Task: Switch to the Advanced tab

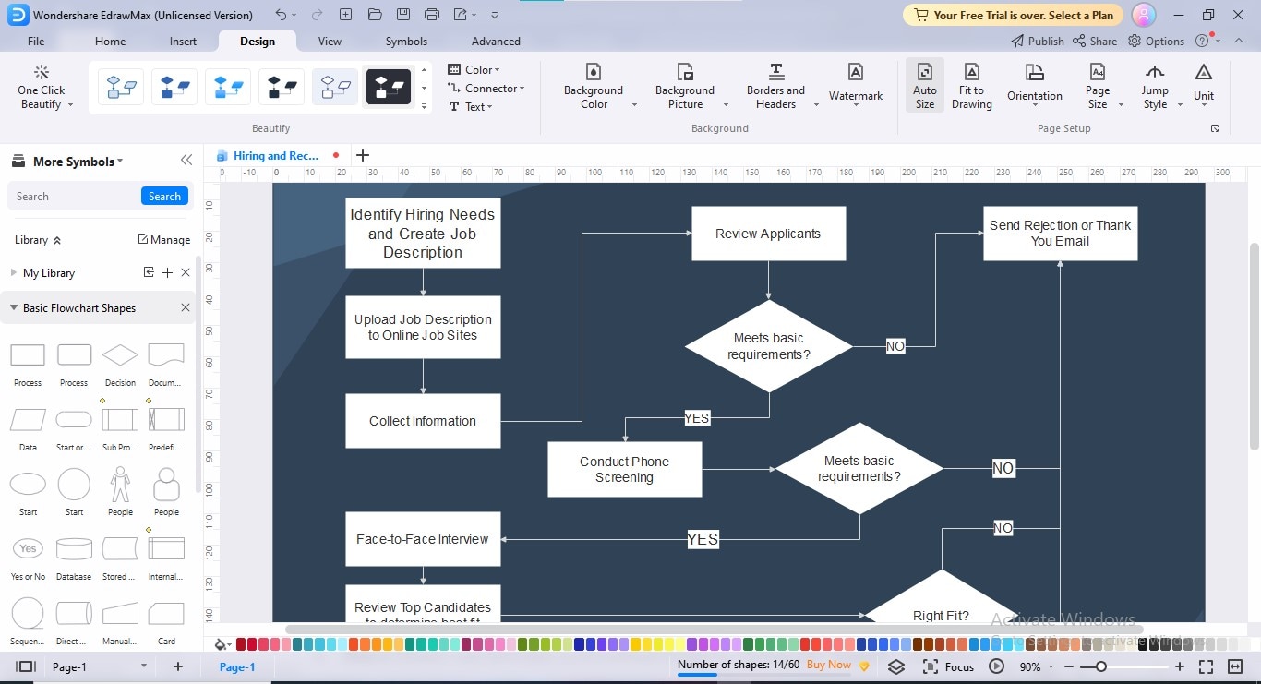Action: tap(496, 41)
